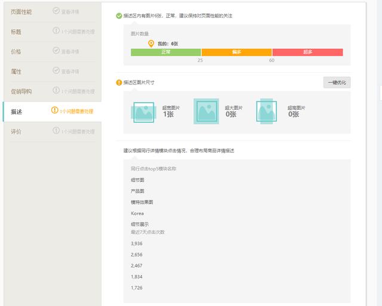Click the warning icon beside 促销导购
This screenshot has width=382, height=306.
click(x=56, y=90)
